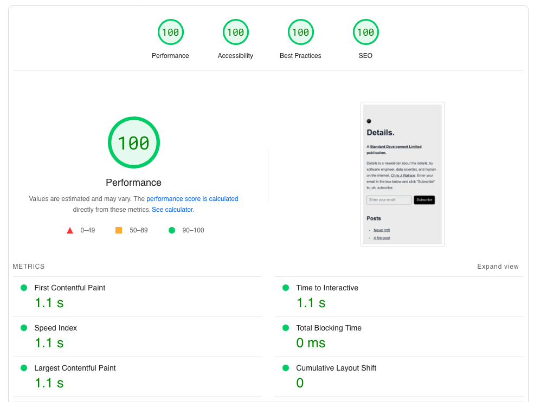Click the Cumulative Layout Shift green dot

[286, 368]
